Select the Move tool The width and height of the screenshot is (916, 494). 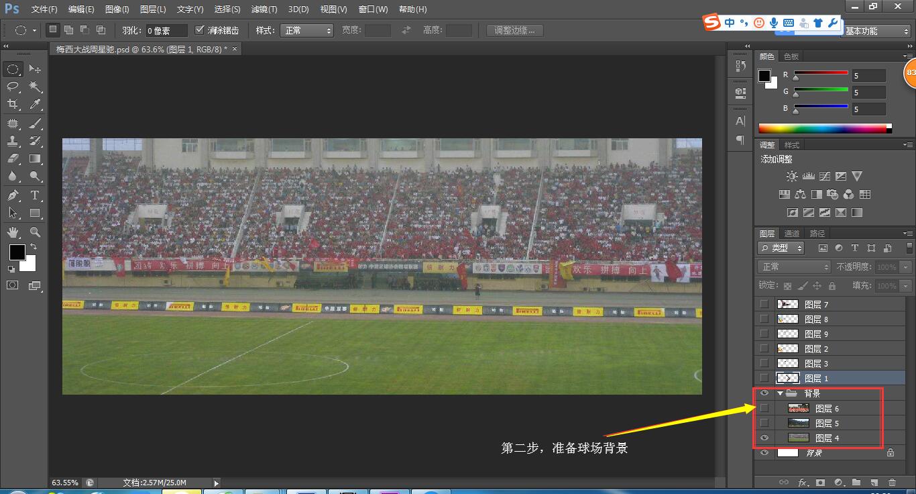(35, 69)
